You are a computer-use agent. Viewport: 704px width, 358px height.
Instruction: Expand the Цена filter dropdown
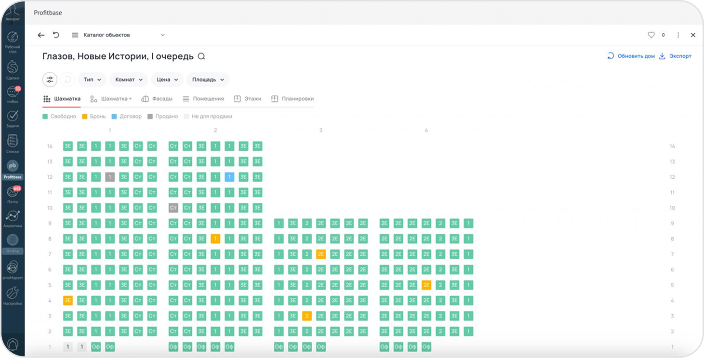pyautogui.click(x=167, y=80)
